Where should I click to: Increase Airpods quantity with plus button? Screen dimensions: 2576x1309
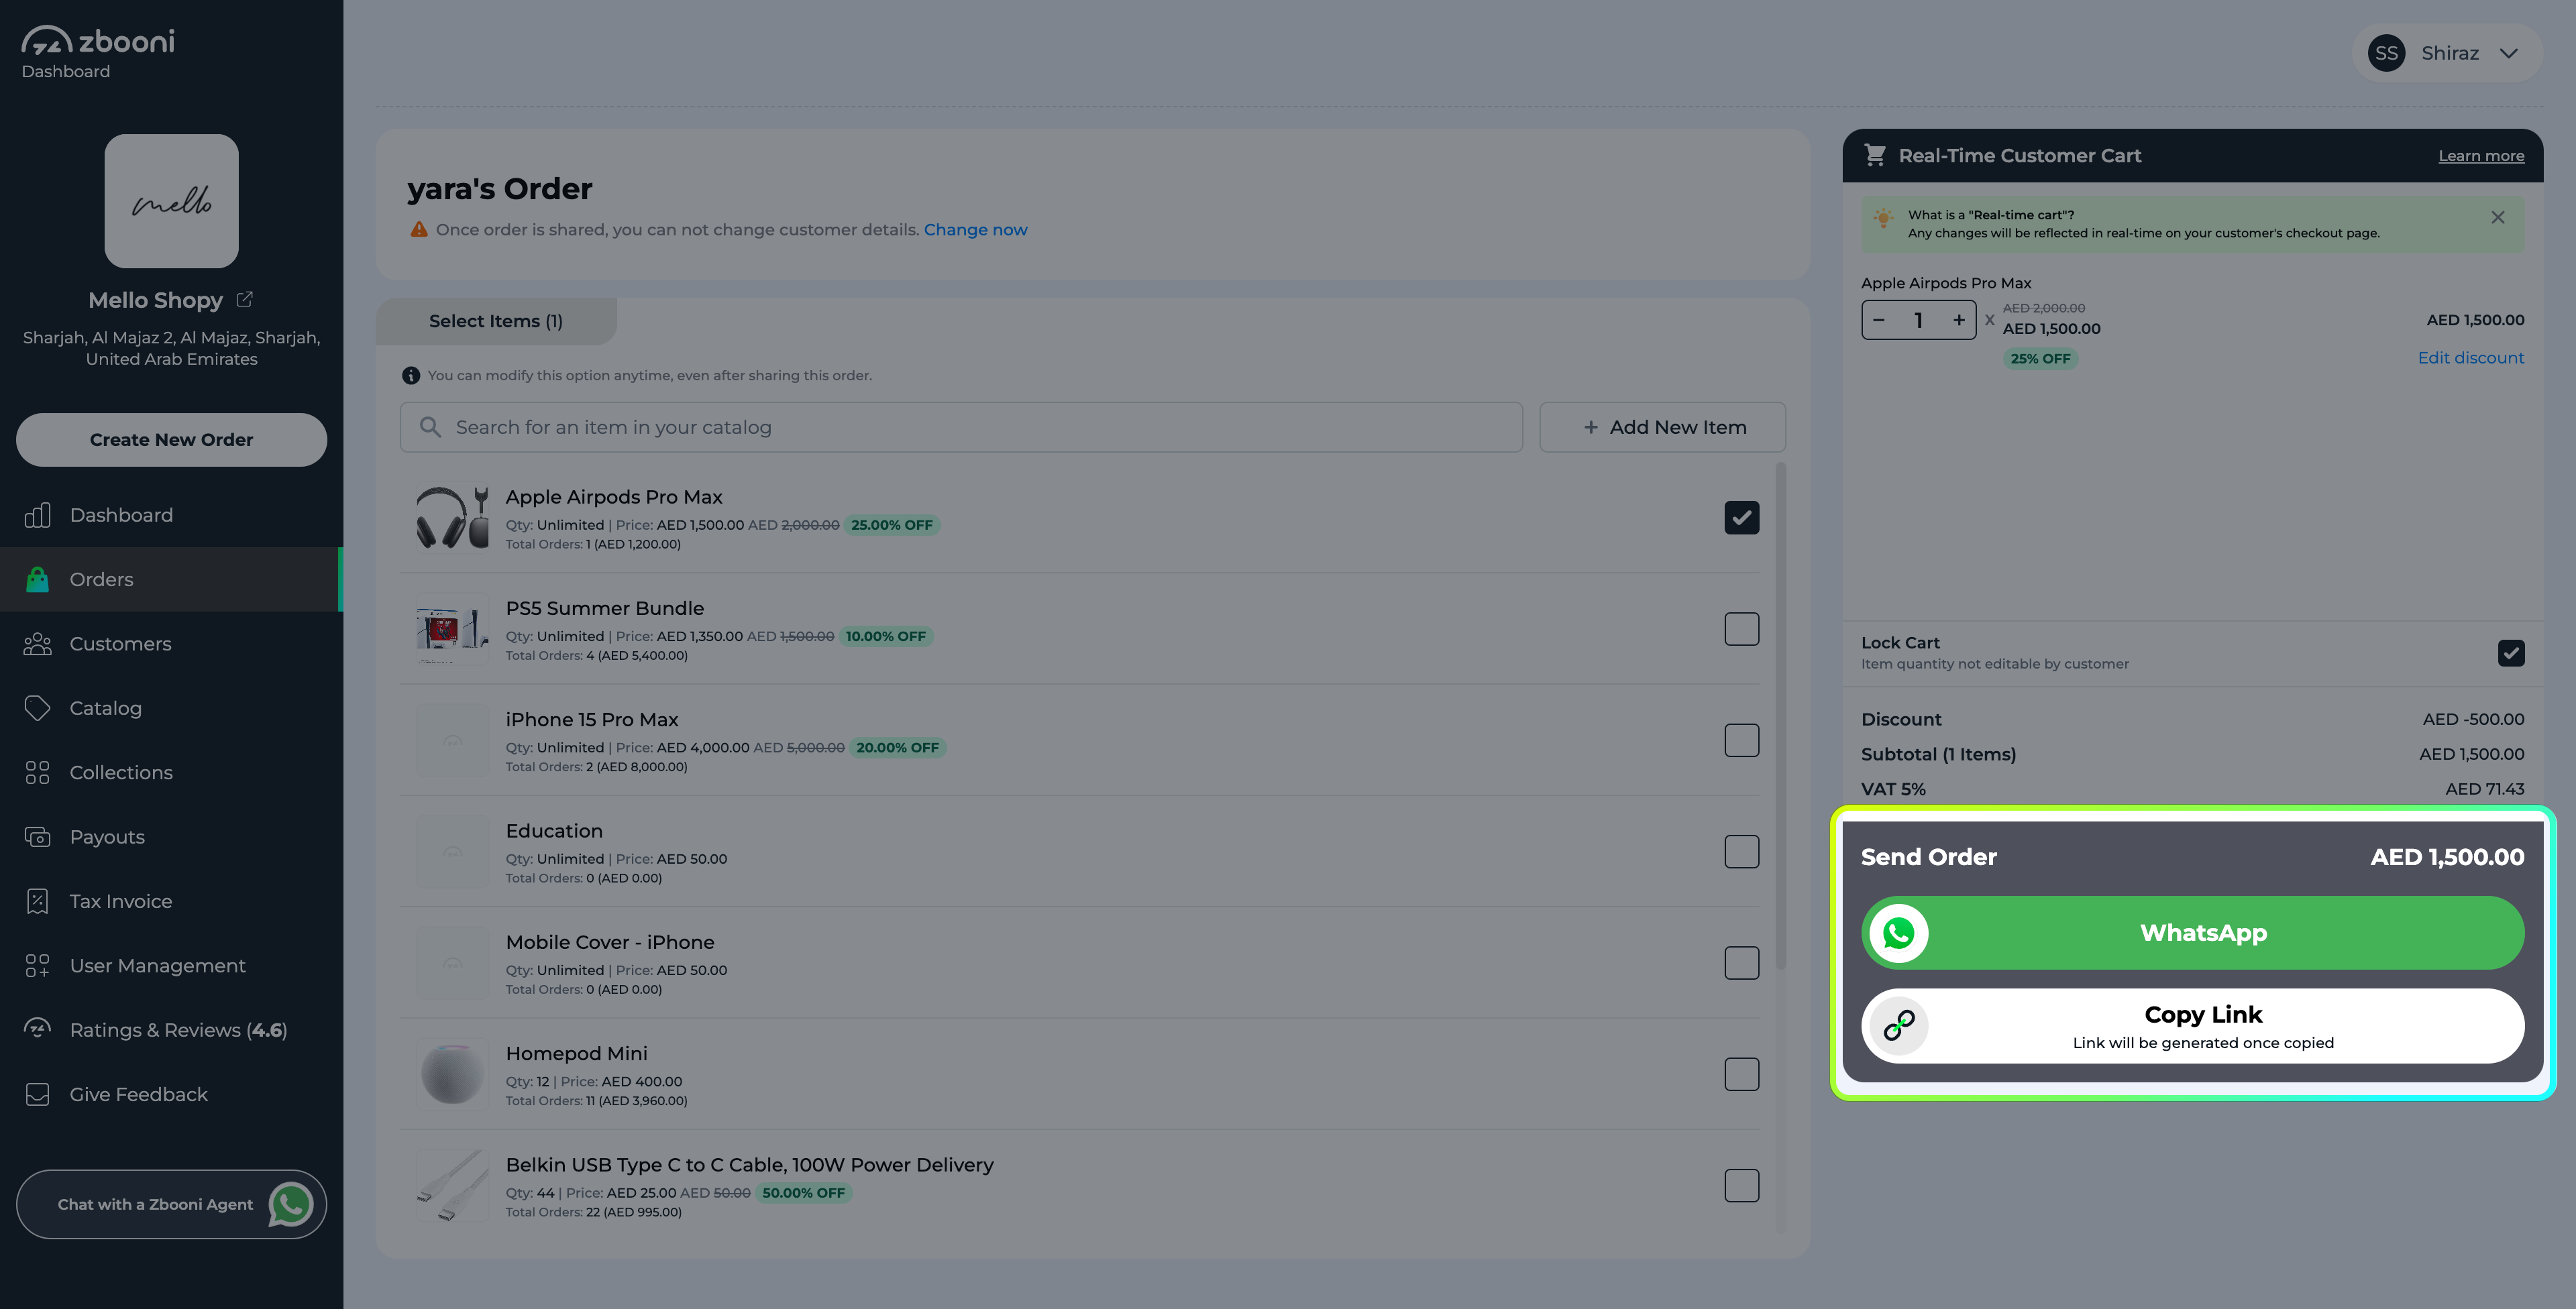(x=1958, y=320)
